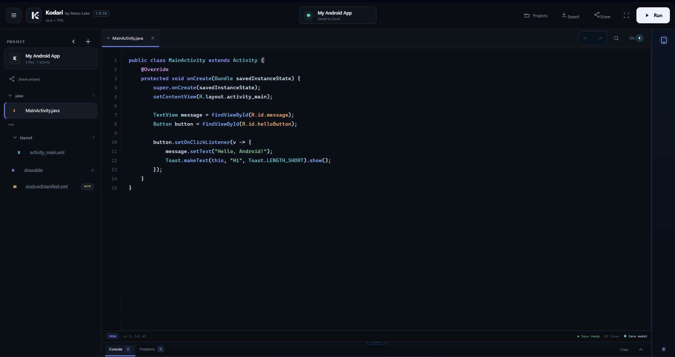Add a new file with plus icon

[x=88, y=42]
